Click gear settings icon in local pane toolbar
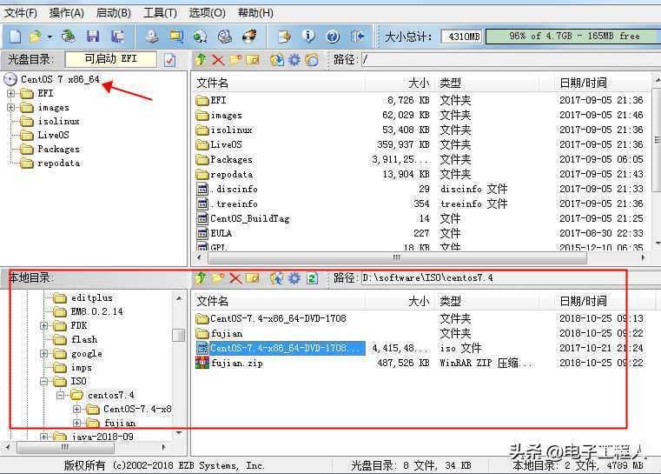Viewport: 661px width, 474px height. point(294,278)
